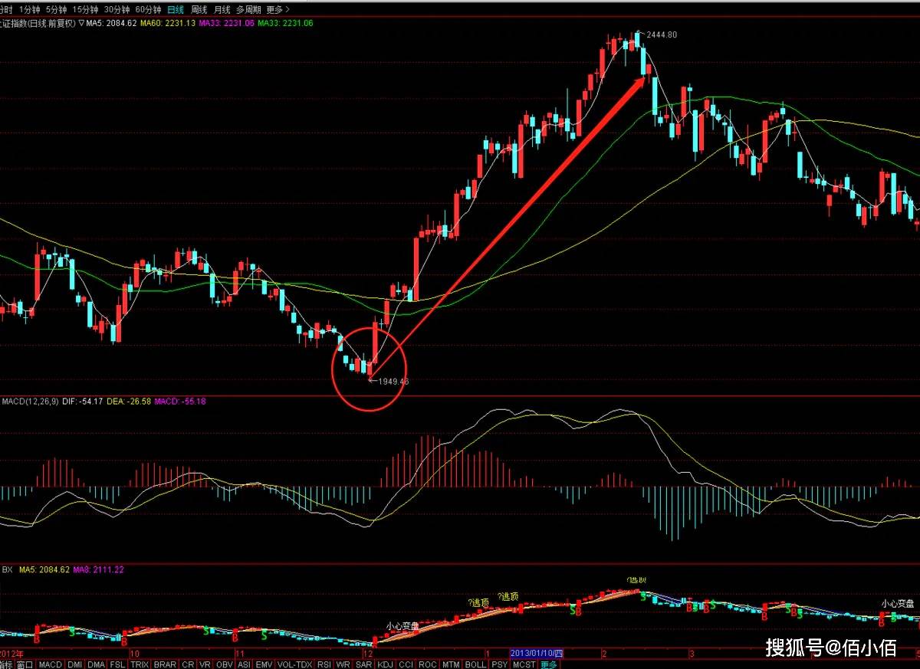Select the 5分钟 timeframe tab
Image resolution: width=920 pixels, height=669 pixels.
click(56, 10)
